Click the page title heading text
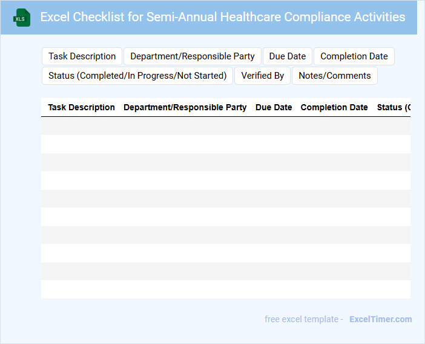This screenshot has height=344, width=425. (223, 17)
